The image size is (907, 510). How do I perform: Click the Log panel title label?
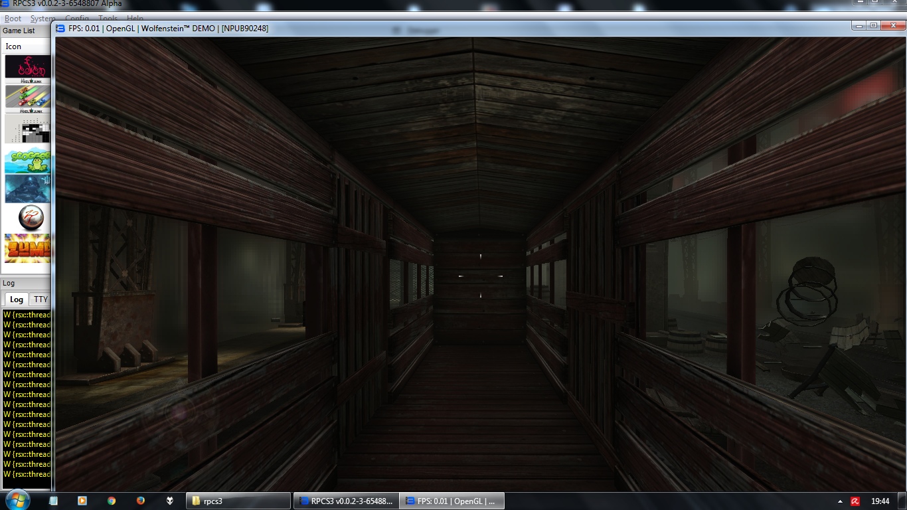(x=9, y=283)
